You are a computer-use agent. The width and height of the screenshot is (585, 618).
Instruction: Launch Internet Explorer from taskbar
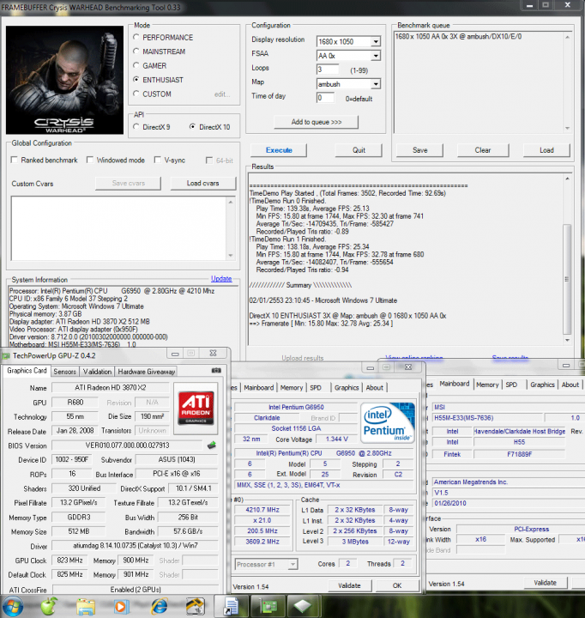159,607
